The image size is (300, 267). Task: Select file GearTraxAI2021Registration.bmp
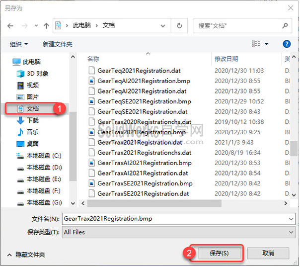145,163
